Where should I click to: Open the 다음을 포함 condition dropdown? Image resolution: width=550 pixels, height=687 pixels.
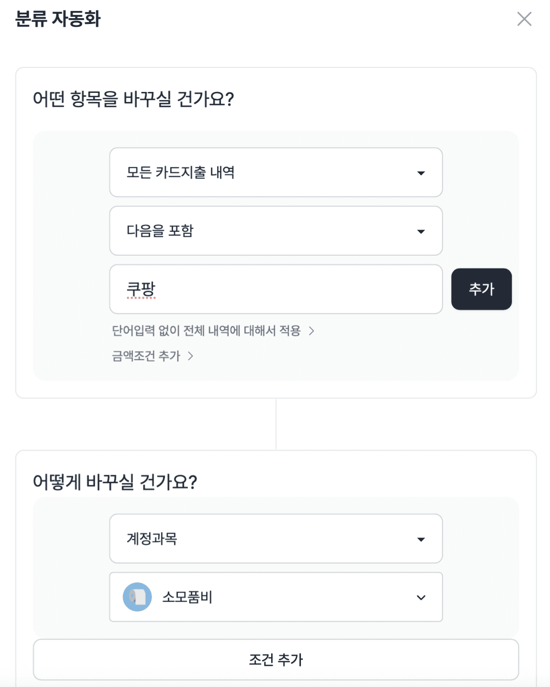pyautogui.click(x=276, y=231)
